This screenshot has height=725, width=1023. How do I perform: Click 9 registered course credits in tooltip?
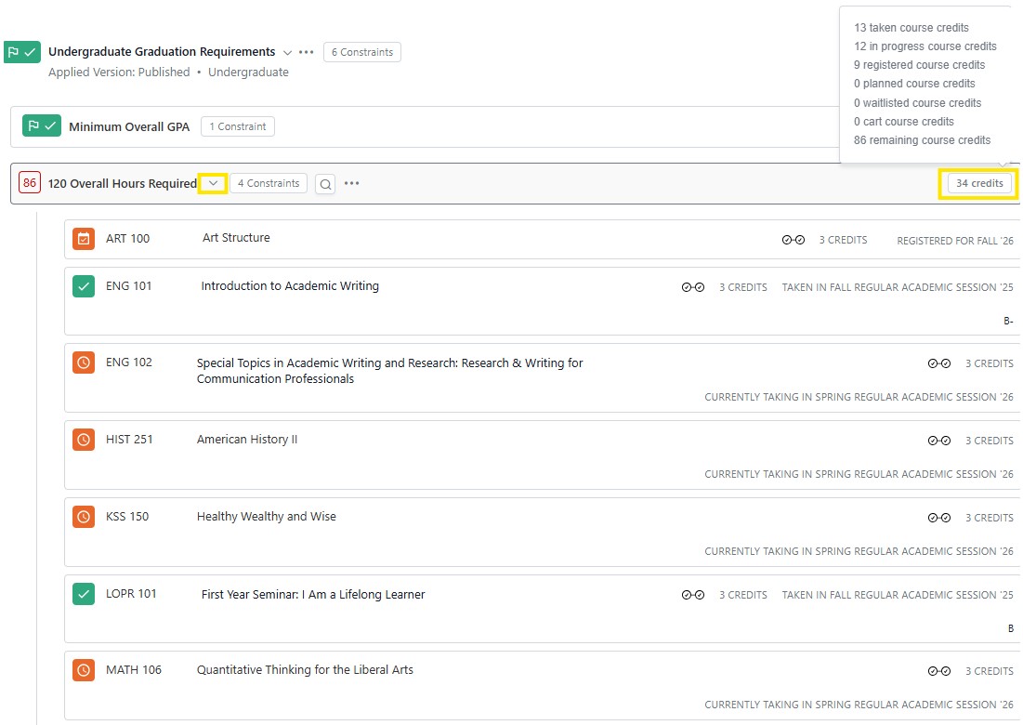coord(919,65)
